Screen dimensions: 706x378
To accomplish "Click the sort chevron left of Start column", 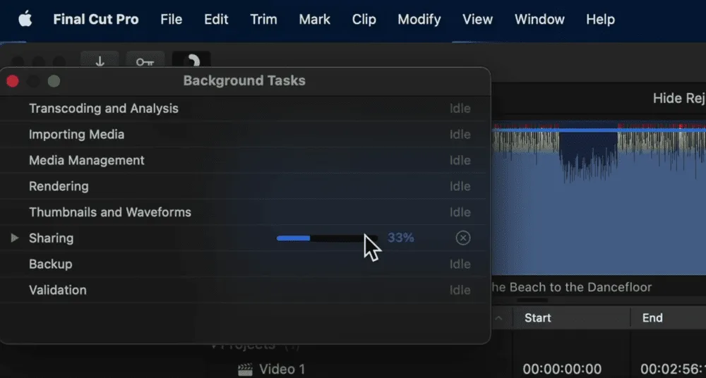I will 499,318.
